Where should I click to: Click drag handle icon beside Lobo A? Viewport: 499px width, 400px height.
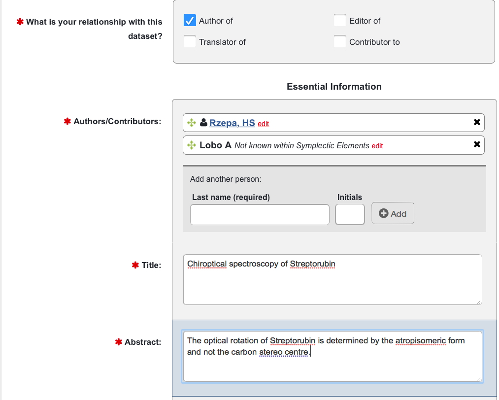pos(192,145)
